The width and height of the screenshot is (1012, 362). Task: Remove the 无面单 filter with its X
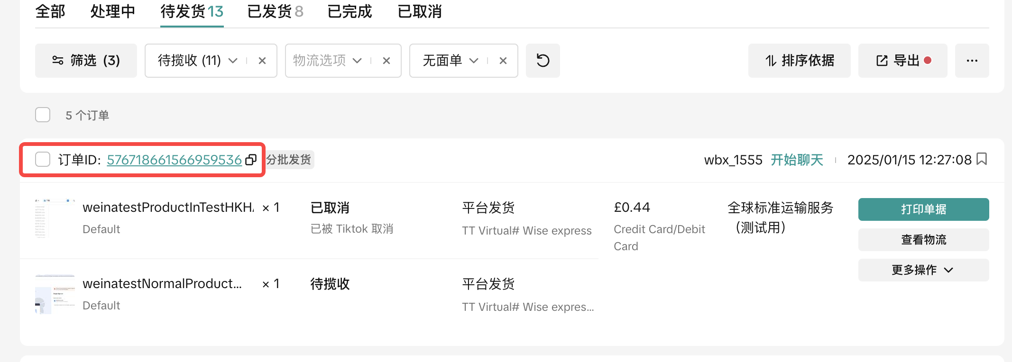pos(503,61)
